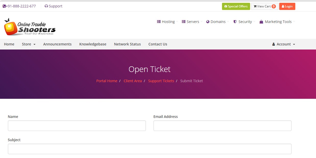Open the Account dropdown
316x158 pixels.
point(284,44)
